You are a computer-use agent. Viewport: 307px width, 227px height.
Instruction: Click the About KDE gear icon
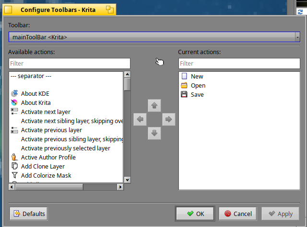[x=14, y=93]
